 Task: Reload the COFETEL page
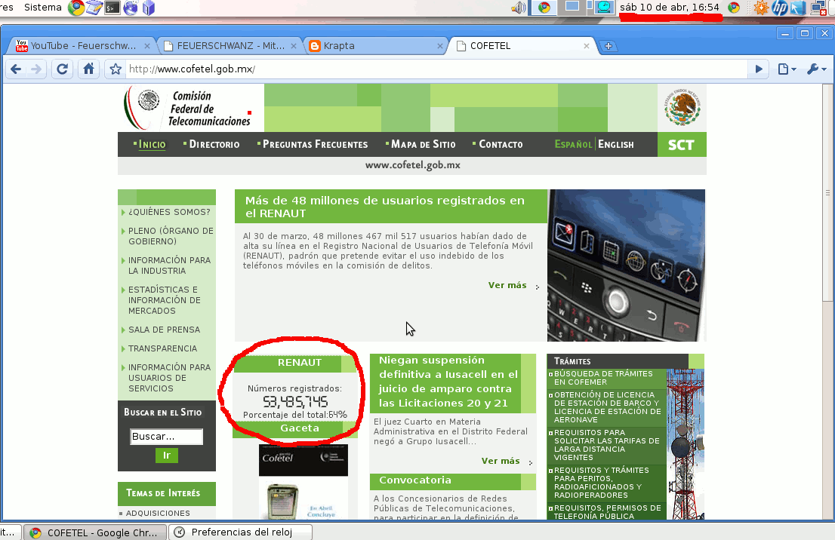[x=63, y=69]
